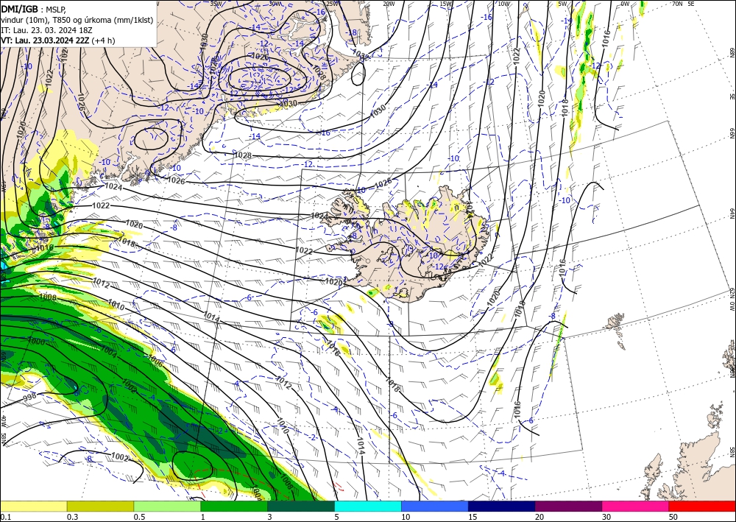The image size is (736, 522).
Task: Click the "1033" isobar label near Greenland coast
Action: pos(359,55)
